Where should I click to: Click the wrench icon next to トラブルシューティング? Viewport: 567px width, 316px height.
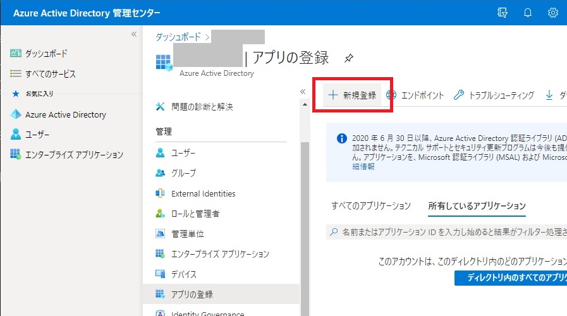[458, 95]
